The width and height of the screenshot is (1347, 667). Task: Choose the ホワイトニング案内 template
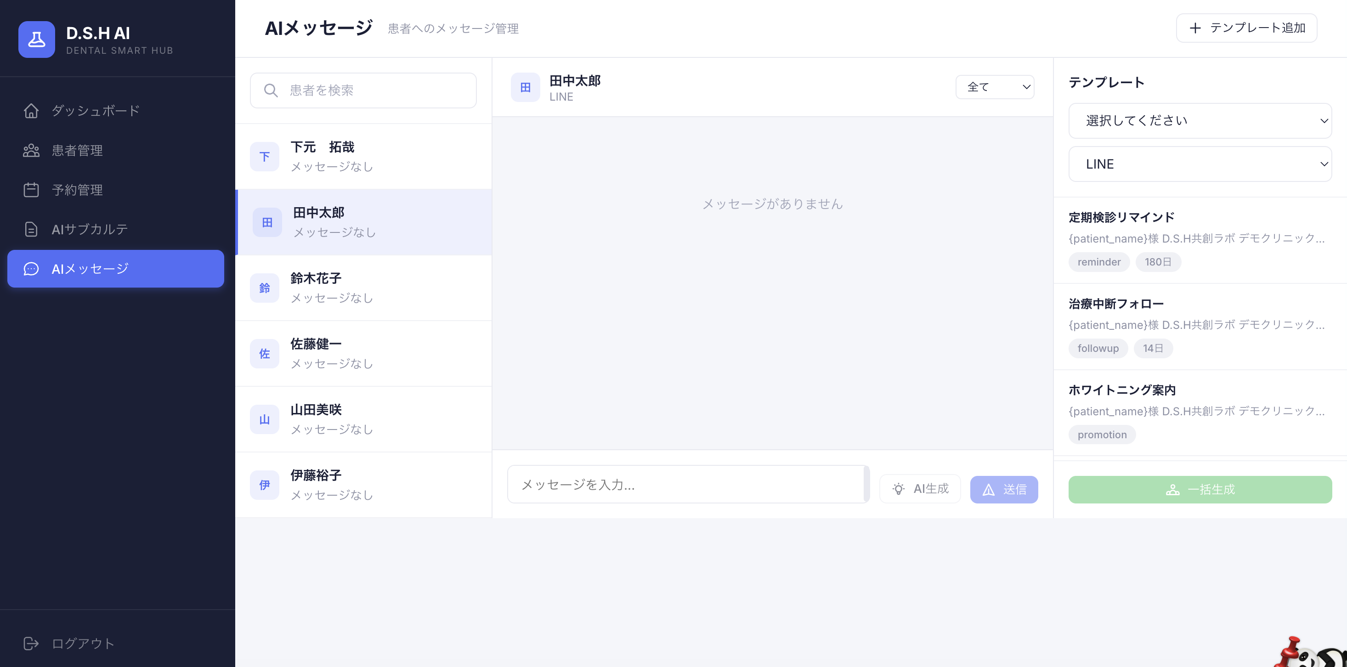click(1200, 413)
